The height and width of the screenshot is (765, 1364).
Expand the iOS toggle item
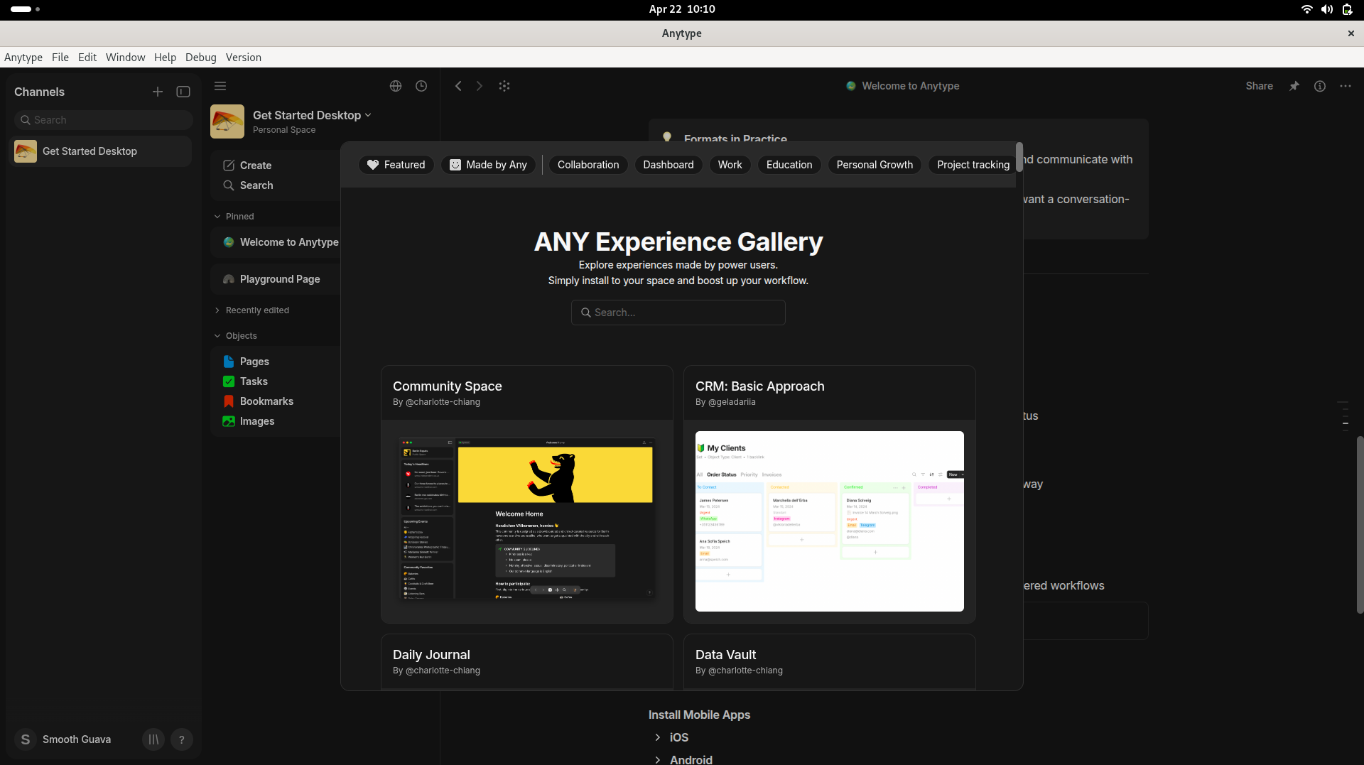(x=658, y=737)
